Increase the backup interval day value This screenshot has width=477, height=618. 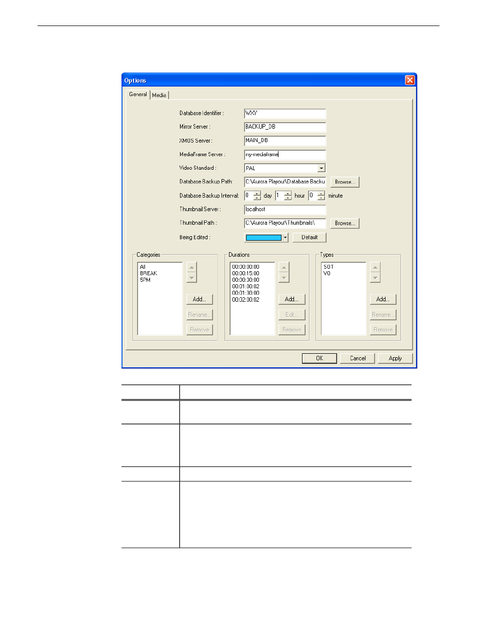[x=257, y=194]
